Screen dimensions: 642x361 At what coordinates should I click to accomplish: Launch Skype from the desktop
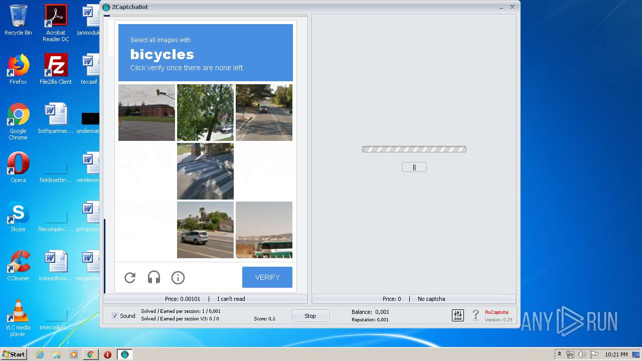pyautogui.click(x=18, y=217)
